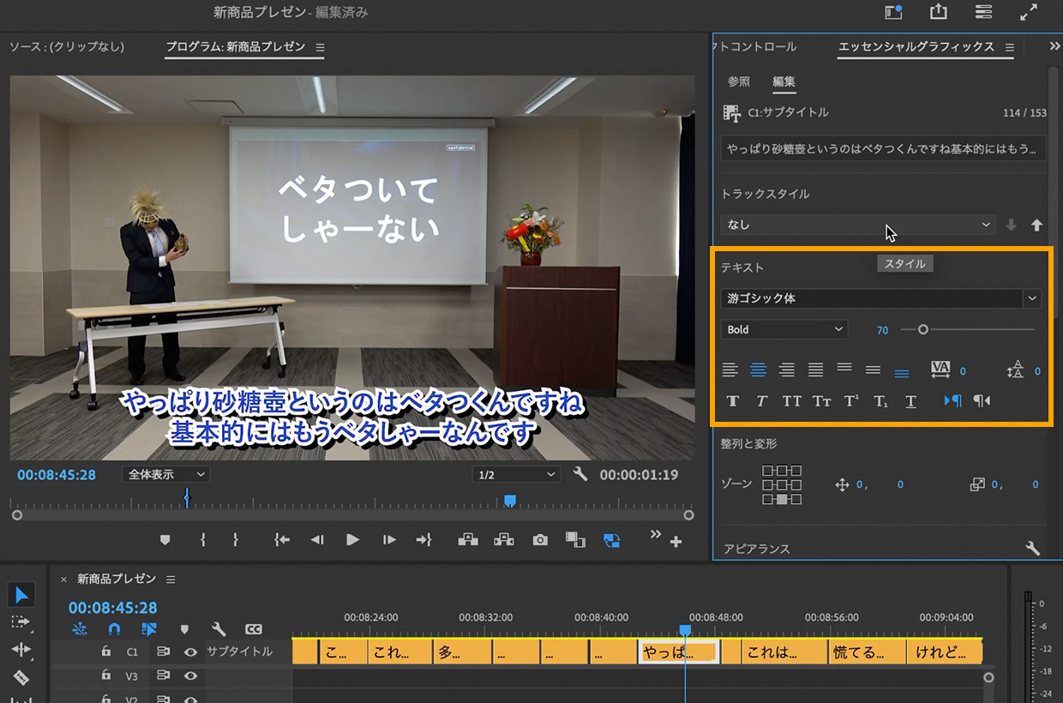Open the timeline 新商品プレゼン panel menu
The image size is (1063, 703).
[x=171, y=579]
